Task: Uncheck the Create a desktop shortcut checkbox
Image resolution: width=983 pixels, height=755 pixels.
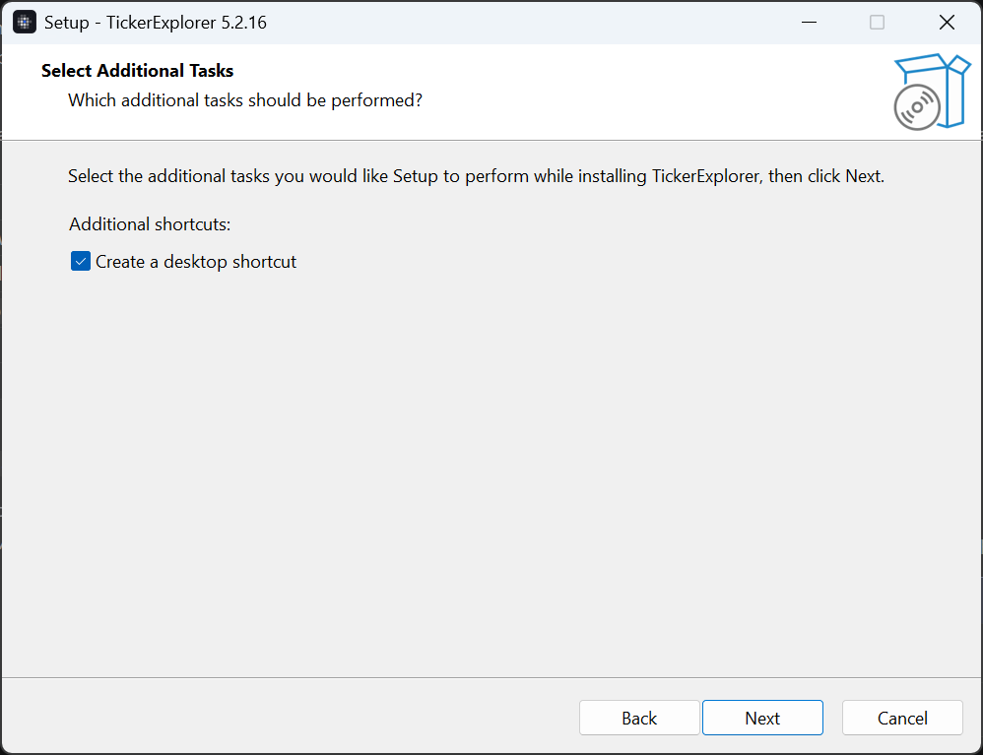Action: click(80, 261)
